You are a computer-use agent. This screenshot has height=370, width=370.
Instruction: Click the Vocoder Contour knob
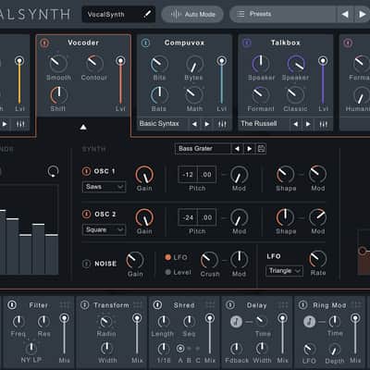click(x=94, y=64)
